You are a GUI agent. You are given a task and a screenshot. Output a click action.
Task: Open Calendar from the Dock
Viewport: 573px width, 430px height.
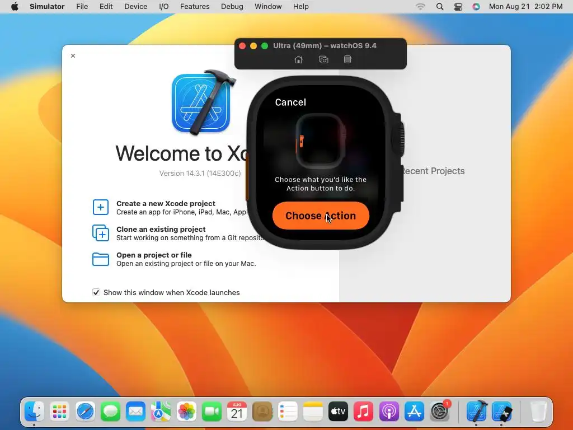pos(237,412)
